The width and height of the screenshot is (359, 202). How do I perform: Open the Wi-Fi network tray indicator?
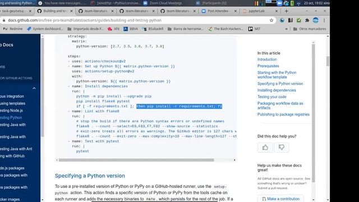[298, 3]
